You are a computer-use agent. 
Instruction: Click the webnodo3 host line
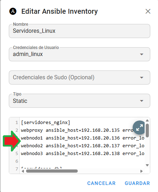click(x=83, y=154)
